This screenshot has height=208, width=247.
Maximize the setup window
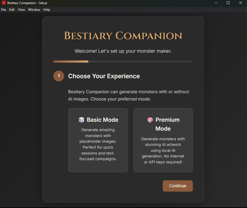228,3
